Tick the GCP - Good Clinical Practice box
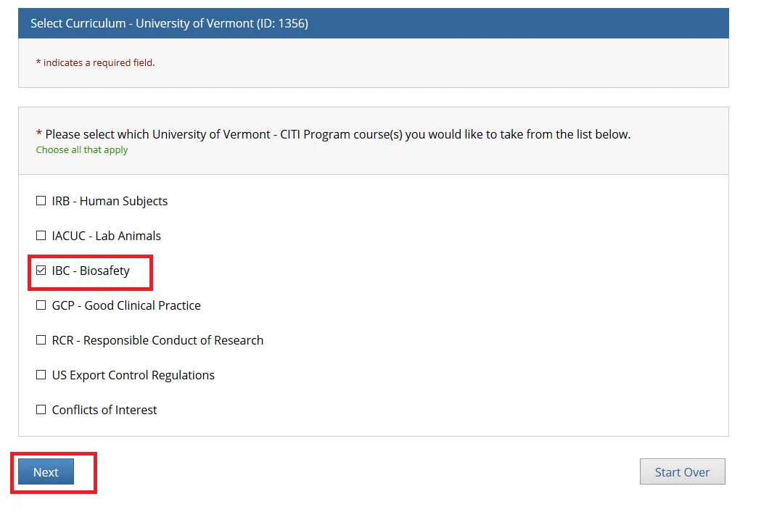The image size is (777, 515). pyautogui.click(x=41, y=305)
